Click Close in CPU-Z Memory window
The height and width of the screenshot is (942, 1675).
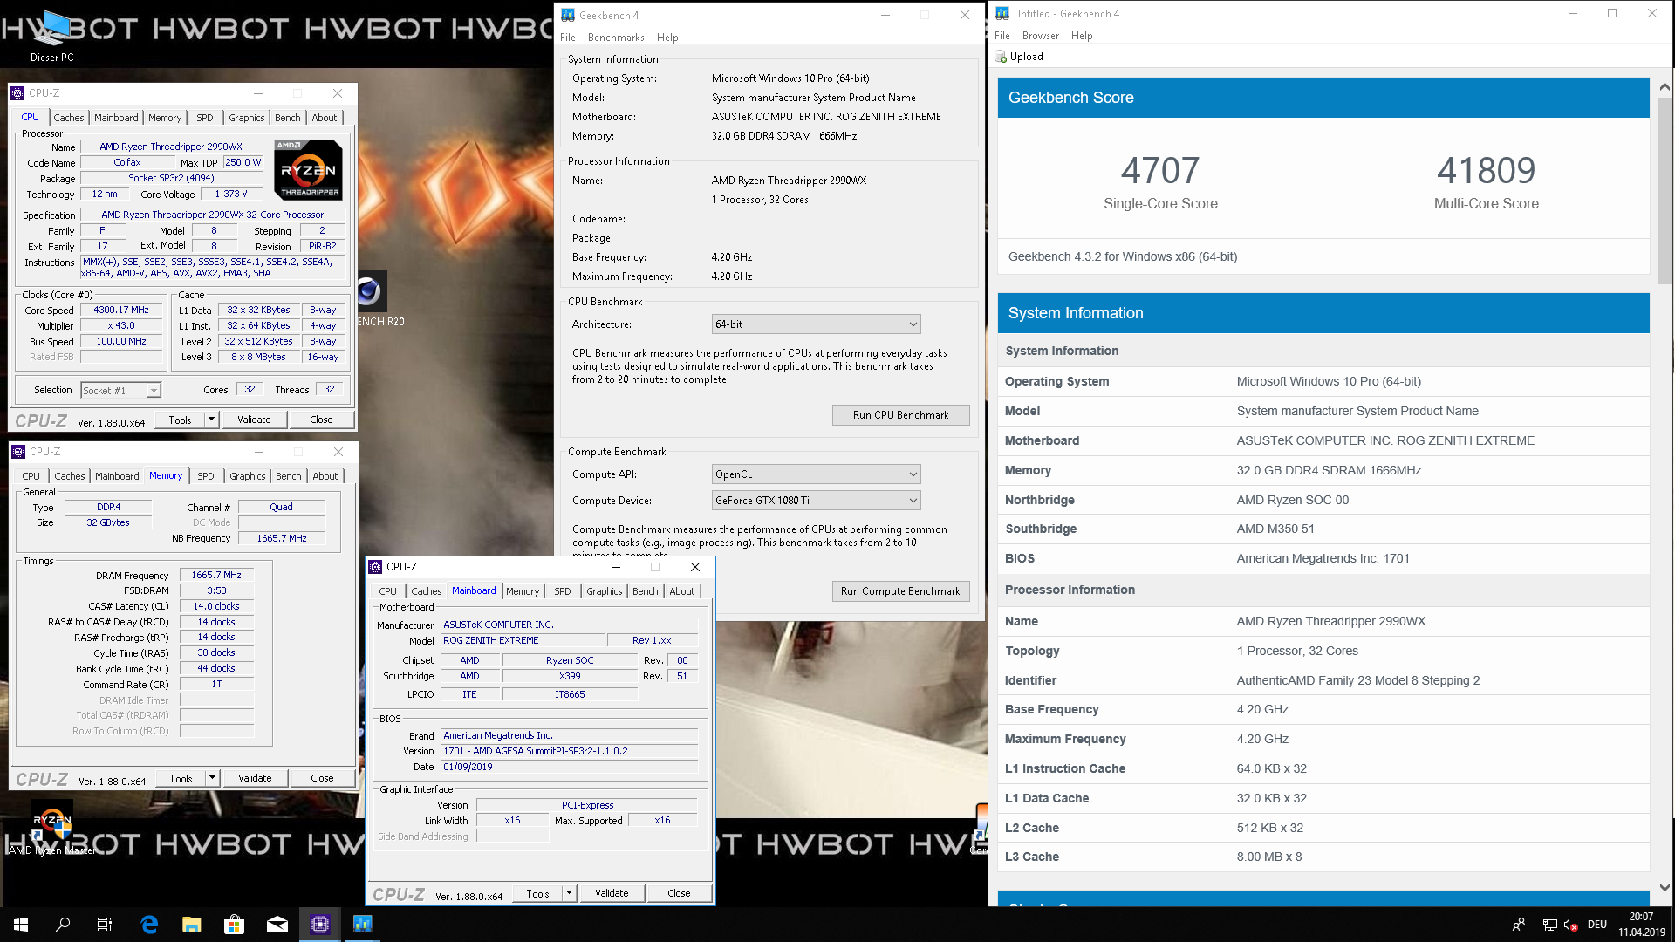pos(322,778)
